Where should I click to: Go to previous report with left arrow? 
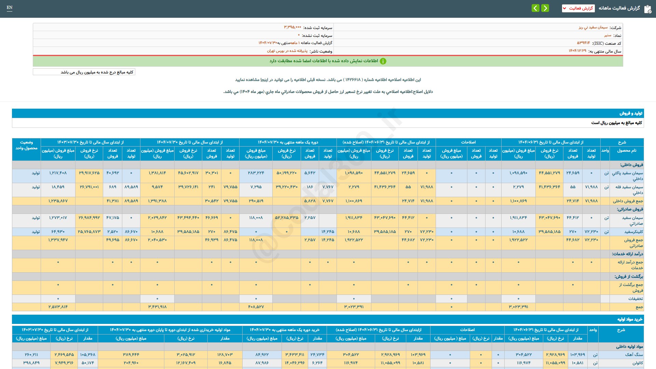pos(535,8)
